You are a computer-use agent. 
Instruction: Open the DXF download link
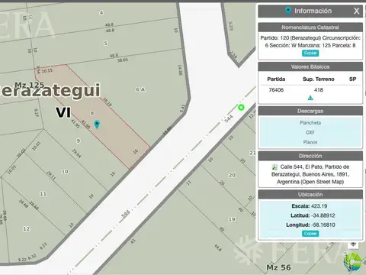(310, 132)
